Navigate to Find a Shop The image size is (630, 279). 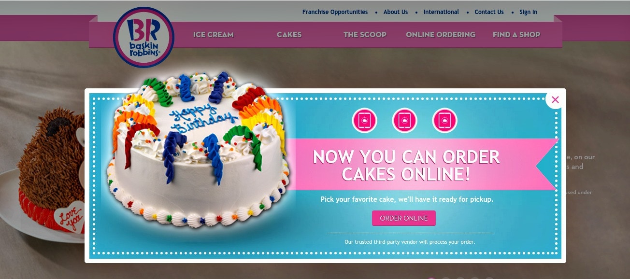coord(516,35)
